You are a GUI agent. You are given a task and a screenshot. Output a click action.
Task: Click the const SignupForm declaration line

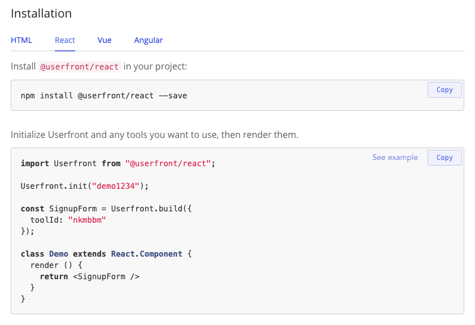(x=106, y=209)
